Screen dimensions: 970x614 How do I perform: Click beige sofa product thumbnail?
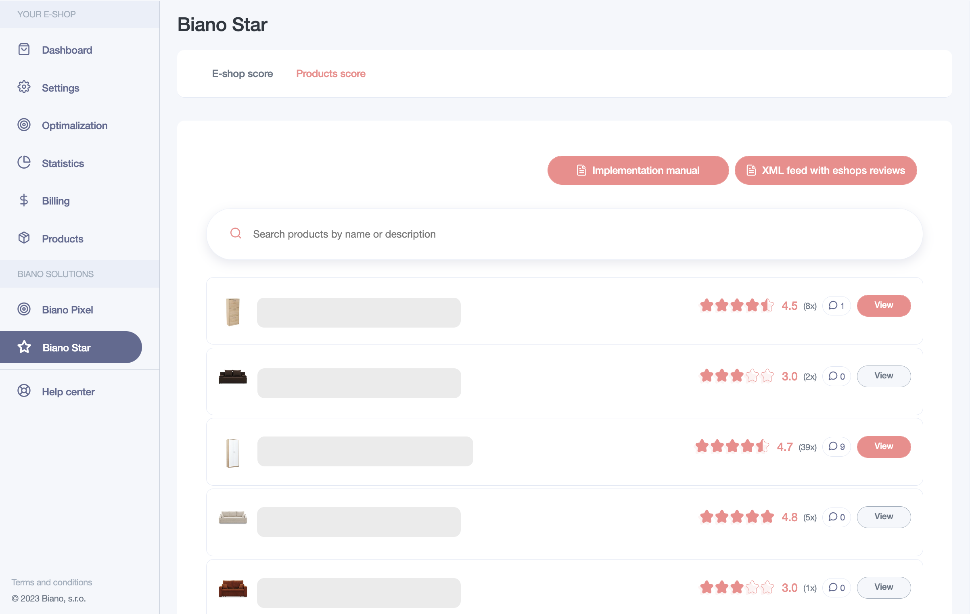coord(233,517)
